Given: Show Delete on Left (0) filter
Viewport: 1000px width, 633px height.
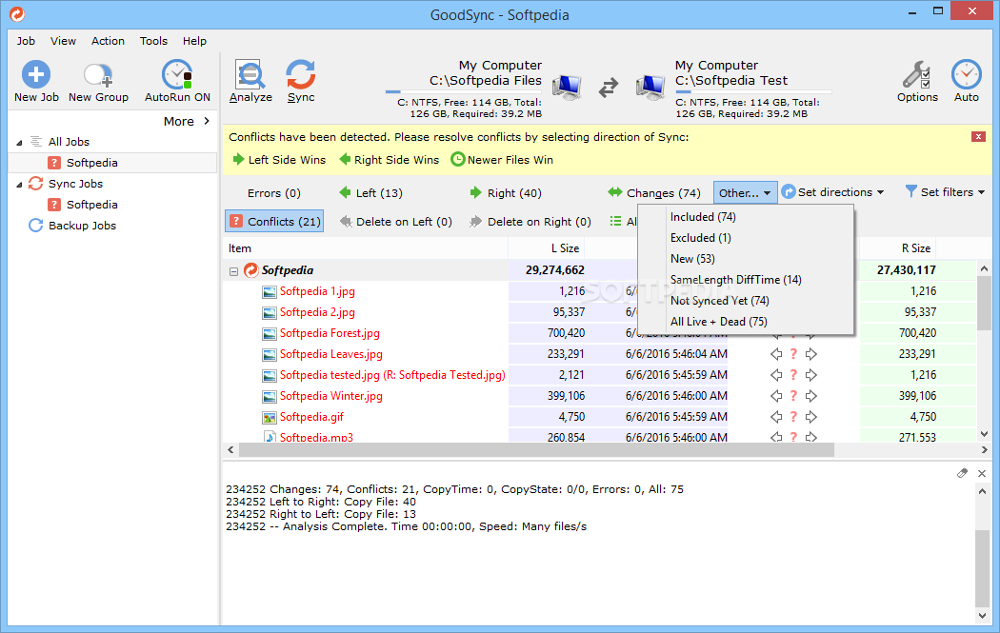Looking at the screenshot, I should [396, 221].
